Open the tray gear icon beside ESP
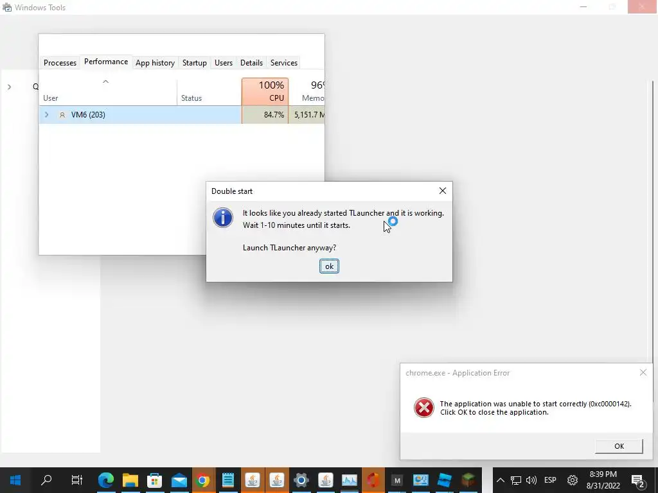Image resolution: width=658 pixels, height=493 pixels. coord(573,480)
